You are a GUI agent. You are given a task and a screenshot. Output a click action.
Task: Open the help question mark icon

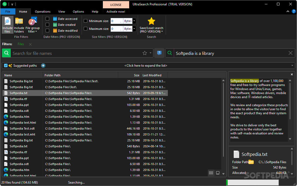(x=294, y=11)
